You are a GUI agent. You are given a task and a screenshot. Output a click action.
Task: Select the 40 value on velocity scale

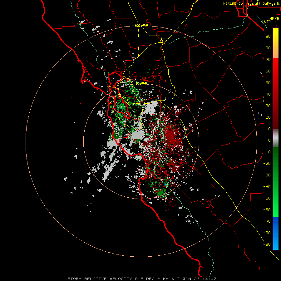pos(268,94)
